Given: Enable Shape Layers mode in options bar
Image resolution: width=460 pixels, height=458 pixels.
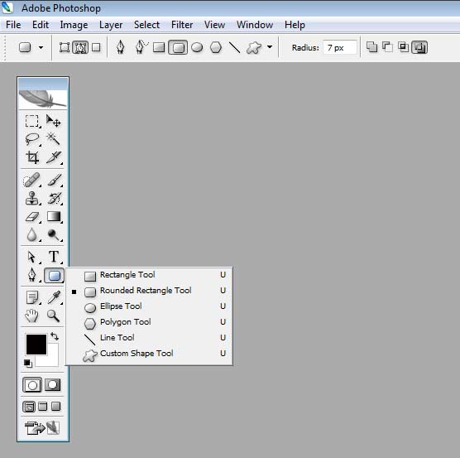Looking at the screenshot, I should coord(65,47).
